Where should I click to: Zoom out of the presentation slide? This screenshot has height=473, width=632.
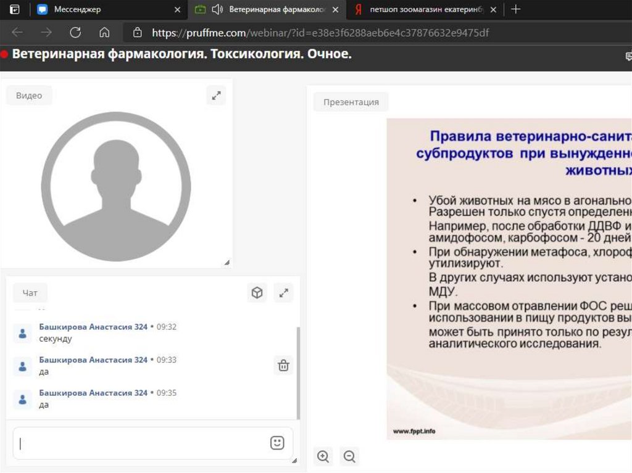coord(349,456)
